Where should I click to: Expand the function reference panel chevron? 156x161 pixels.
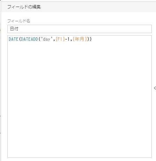pyautogui.click(x=155, y=88)
